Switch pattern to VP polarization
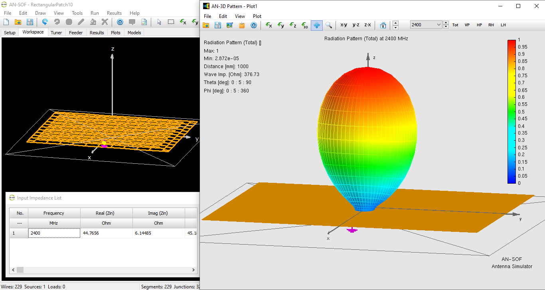 pyautogui.click(x=467, y=25)
